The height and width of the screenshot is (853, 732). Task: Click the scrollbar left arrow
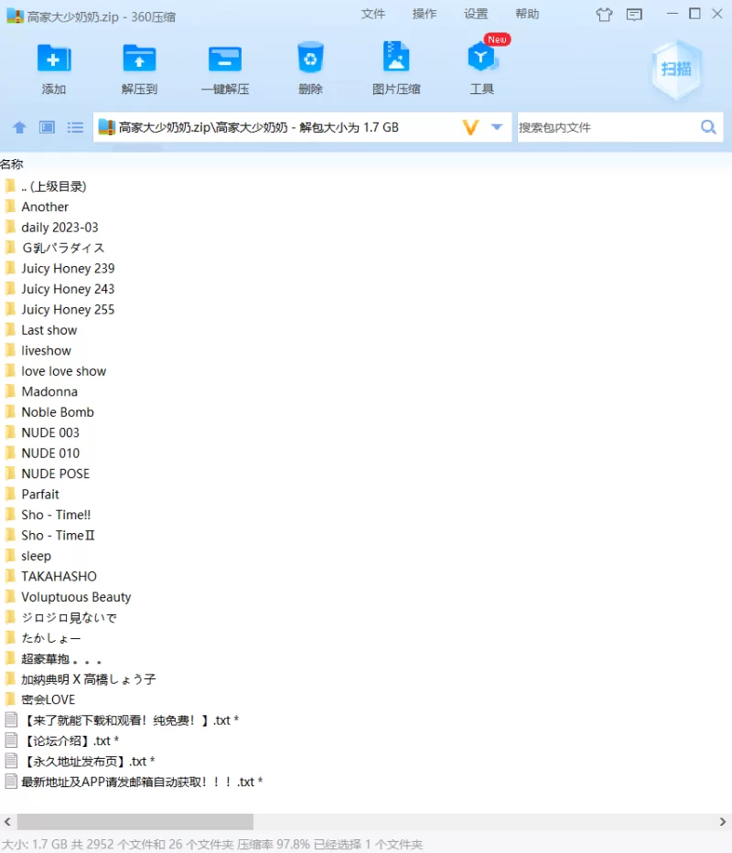pyautogui.click(x=7, y=821)
